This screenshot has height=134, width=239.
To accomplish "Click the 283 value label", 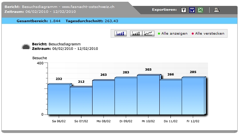I will [126, 72].
